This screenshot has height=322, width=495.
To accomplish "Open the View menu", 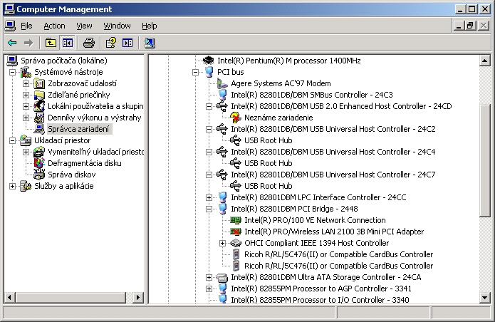I will 84,26.
